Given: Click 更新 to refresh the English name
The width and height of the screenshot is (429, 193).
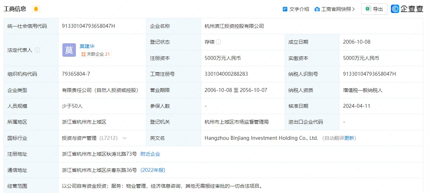Looking at the screenshot, I should click(x=349, y=138).
